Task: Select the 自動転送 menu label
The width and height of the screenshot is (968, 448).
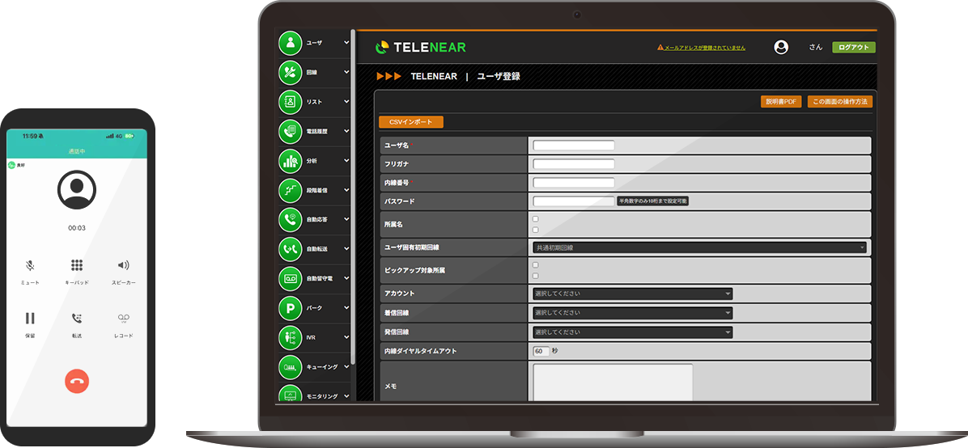Action: pyautogui.click(x=316, y=249)
